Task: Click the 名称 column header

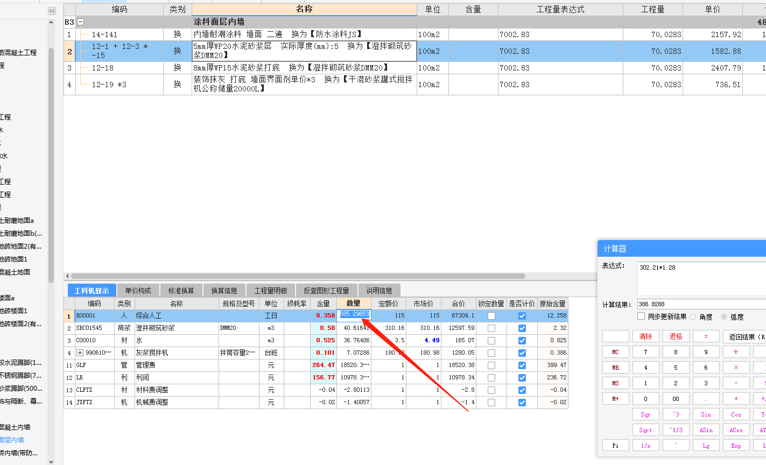Action: (x=304, y=9)
